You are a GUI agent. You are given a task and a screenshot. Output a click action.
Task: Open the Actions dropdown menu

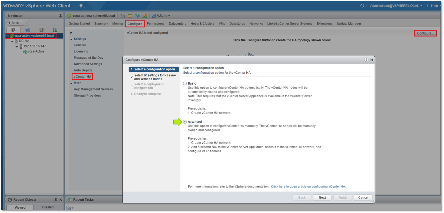(161, 16)
